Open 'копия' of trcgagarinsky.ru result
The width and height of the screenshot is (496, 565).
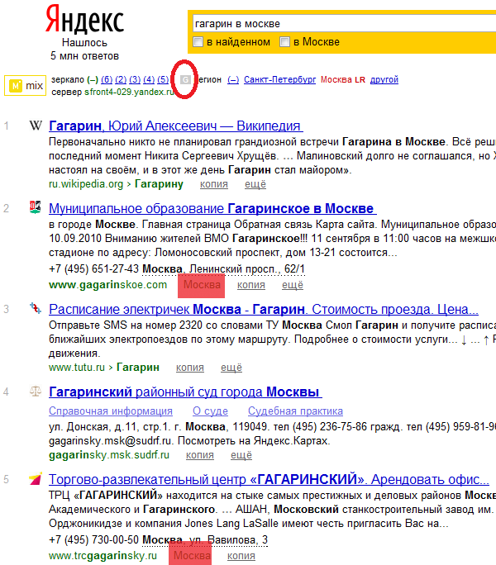pos(241,556)
